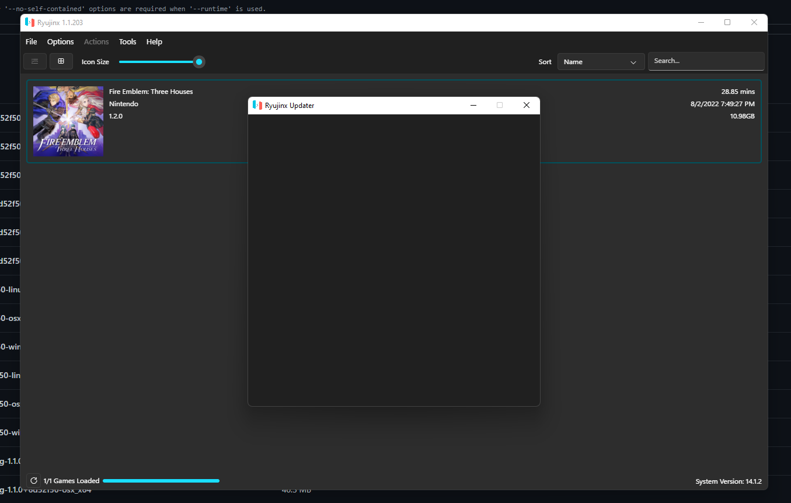Click the Sort label
The image size is (791, 503).
coord(545,62)
